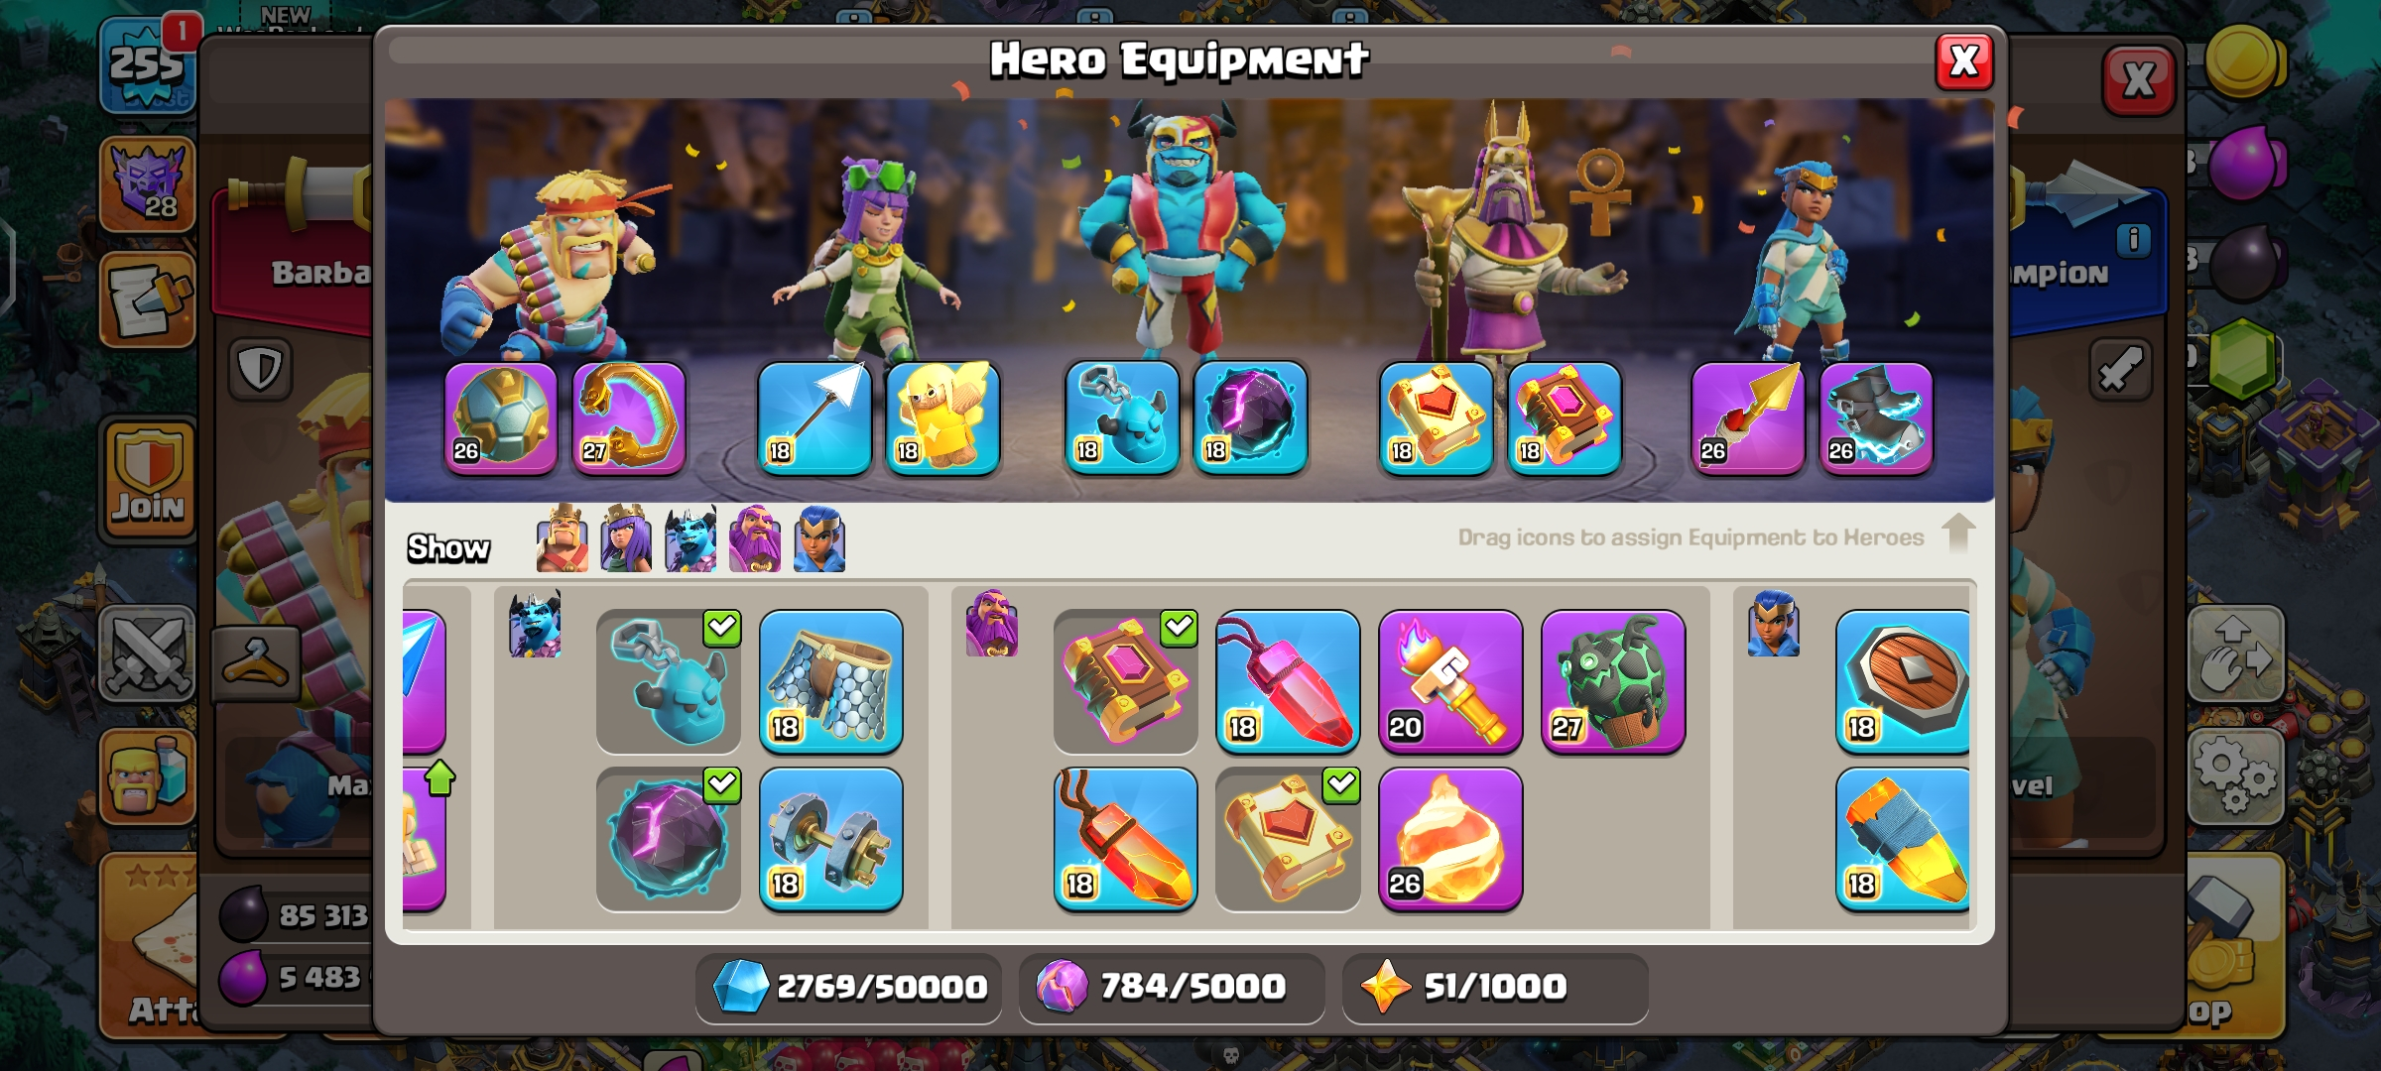Choose the Lavaloon Puppet level 27 equipment
Screen dimensions: 2381x1071
(1613, 681)
